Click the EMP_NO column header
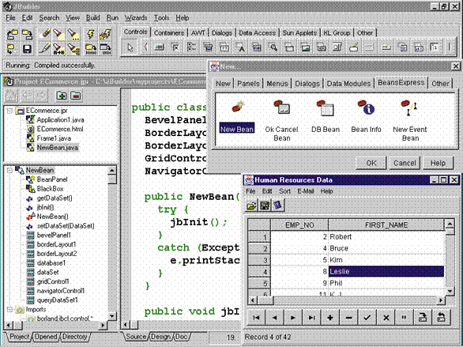 click(299, 225)
